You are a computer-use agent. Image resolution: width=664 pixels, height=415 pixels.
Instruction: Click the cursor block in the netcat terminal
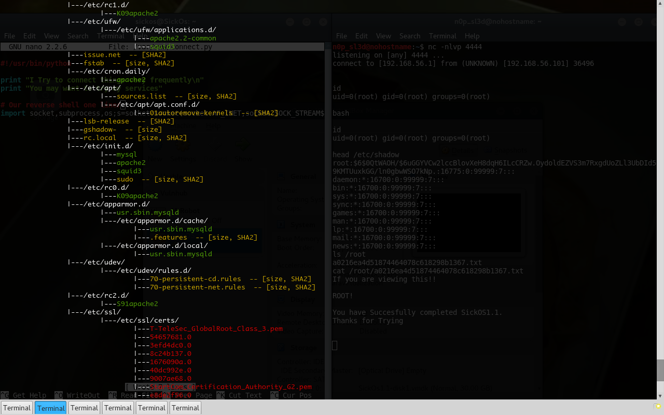(335, 345)
